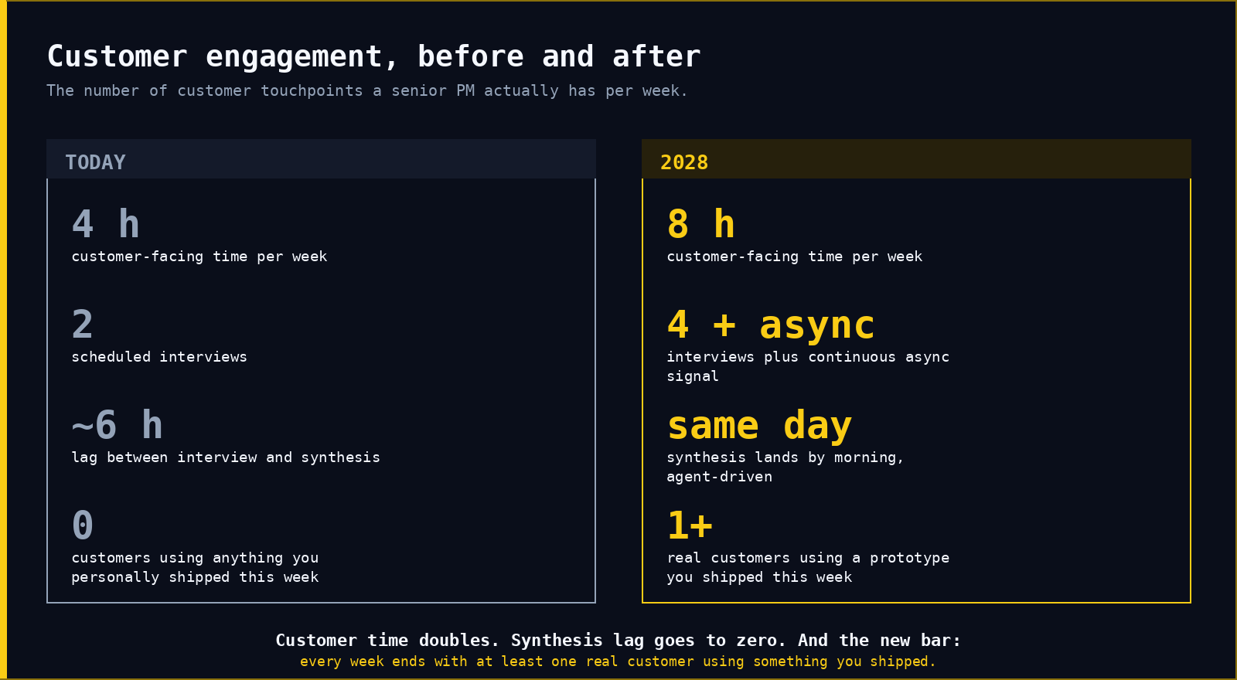
Task: Click the 'scheduled interviews' label
Action: point(159,357)
